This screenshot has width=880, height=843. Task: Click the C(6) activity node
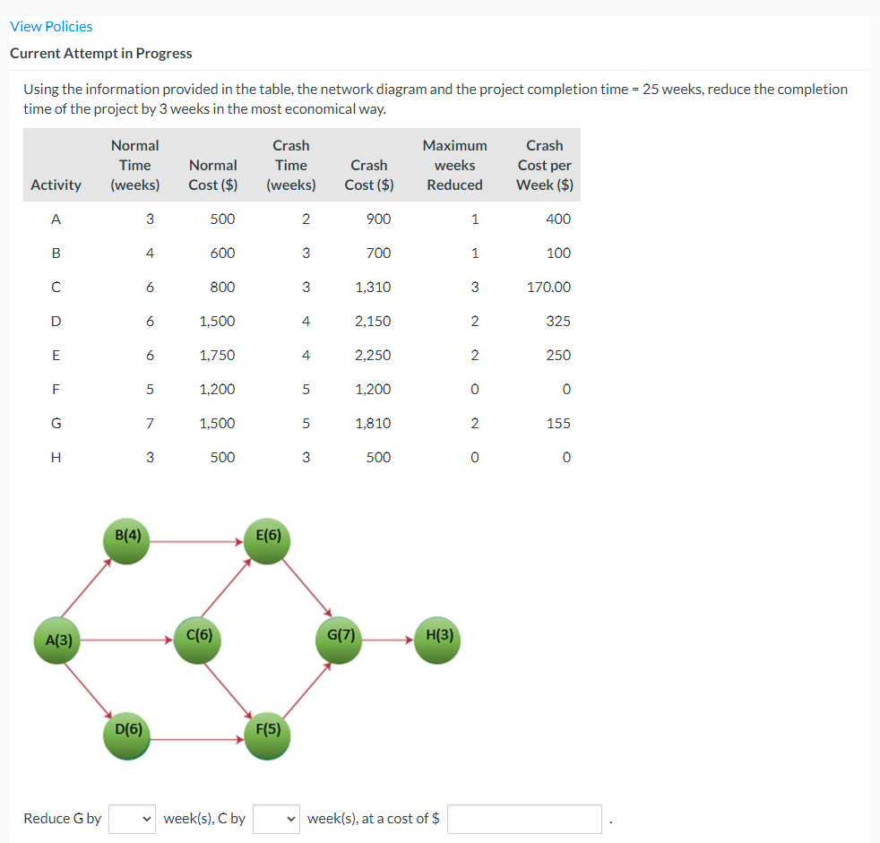pyautogui.click(x=197, y=641)
